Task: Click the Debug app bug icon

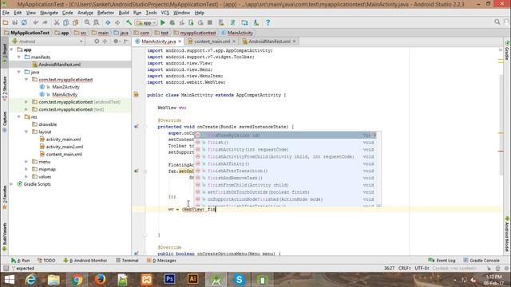Action: (x=172, y=22)
